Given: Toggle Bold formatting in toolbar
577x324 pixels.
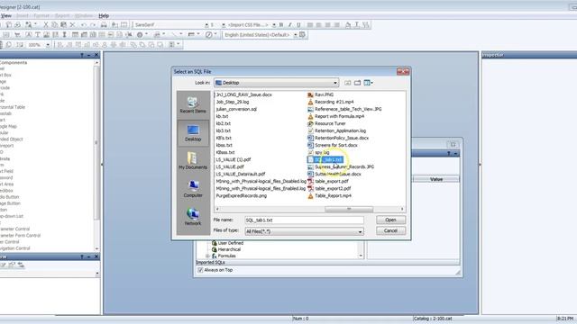Looking at the screenshot, I should tap(281, 24).
